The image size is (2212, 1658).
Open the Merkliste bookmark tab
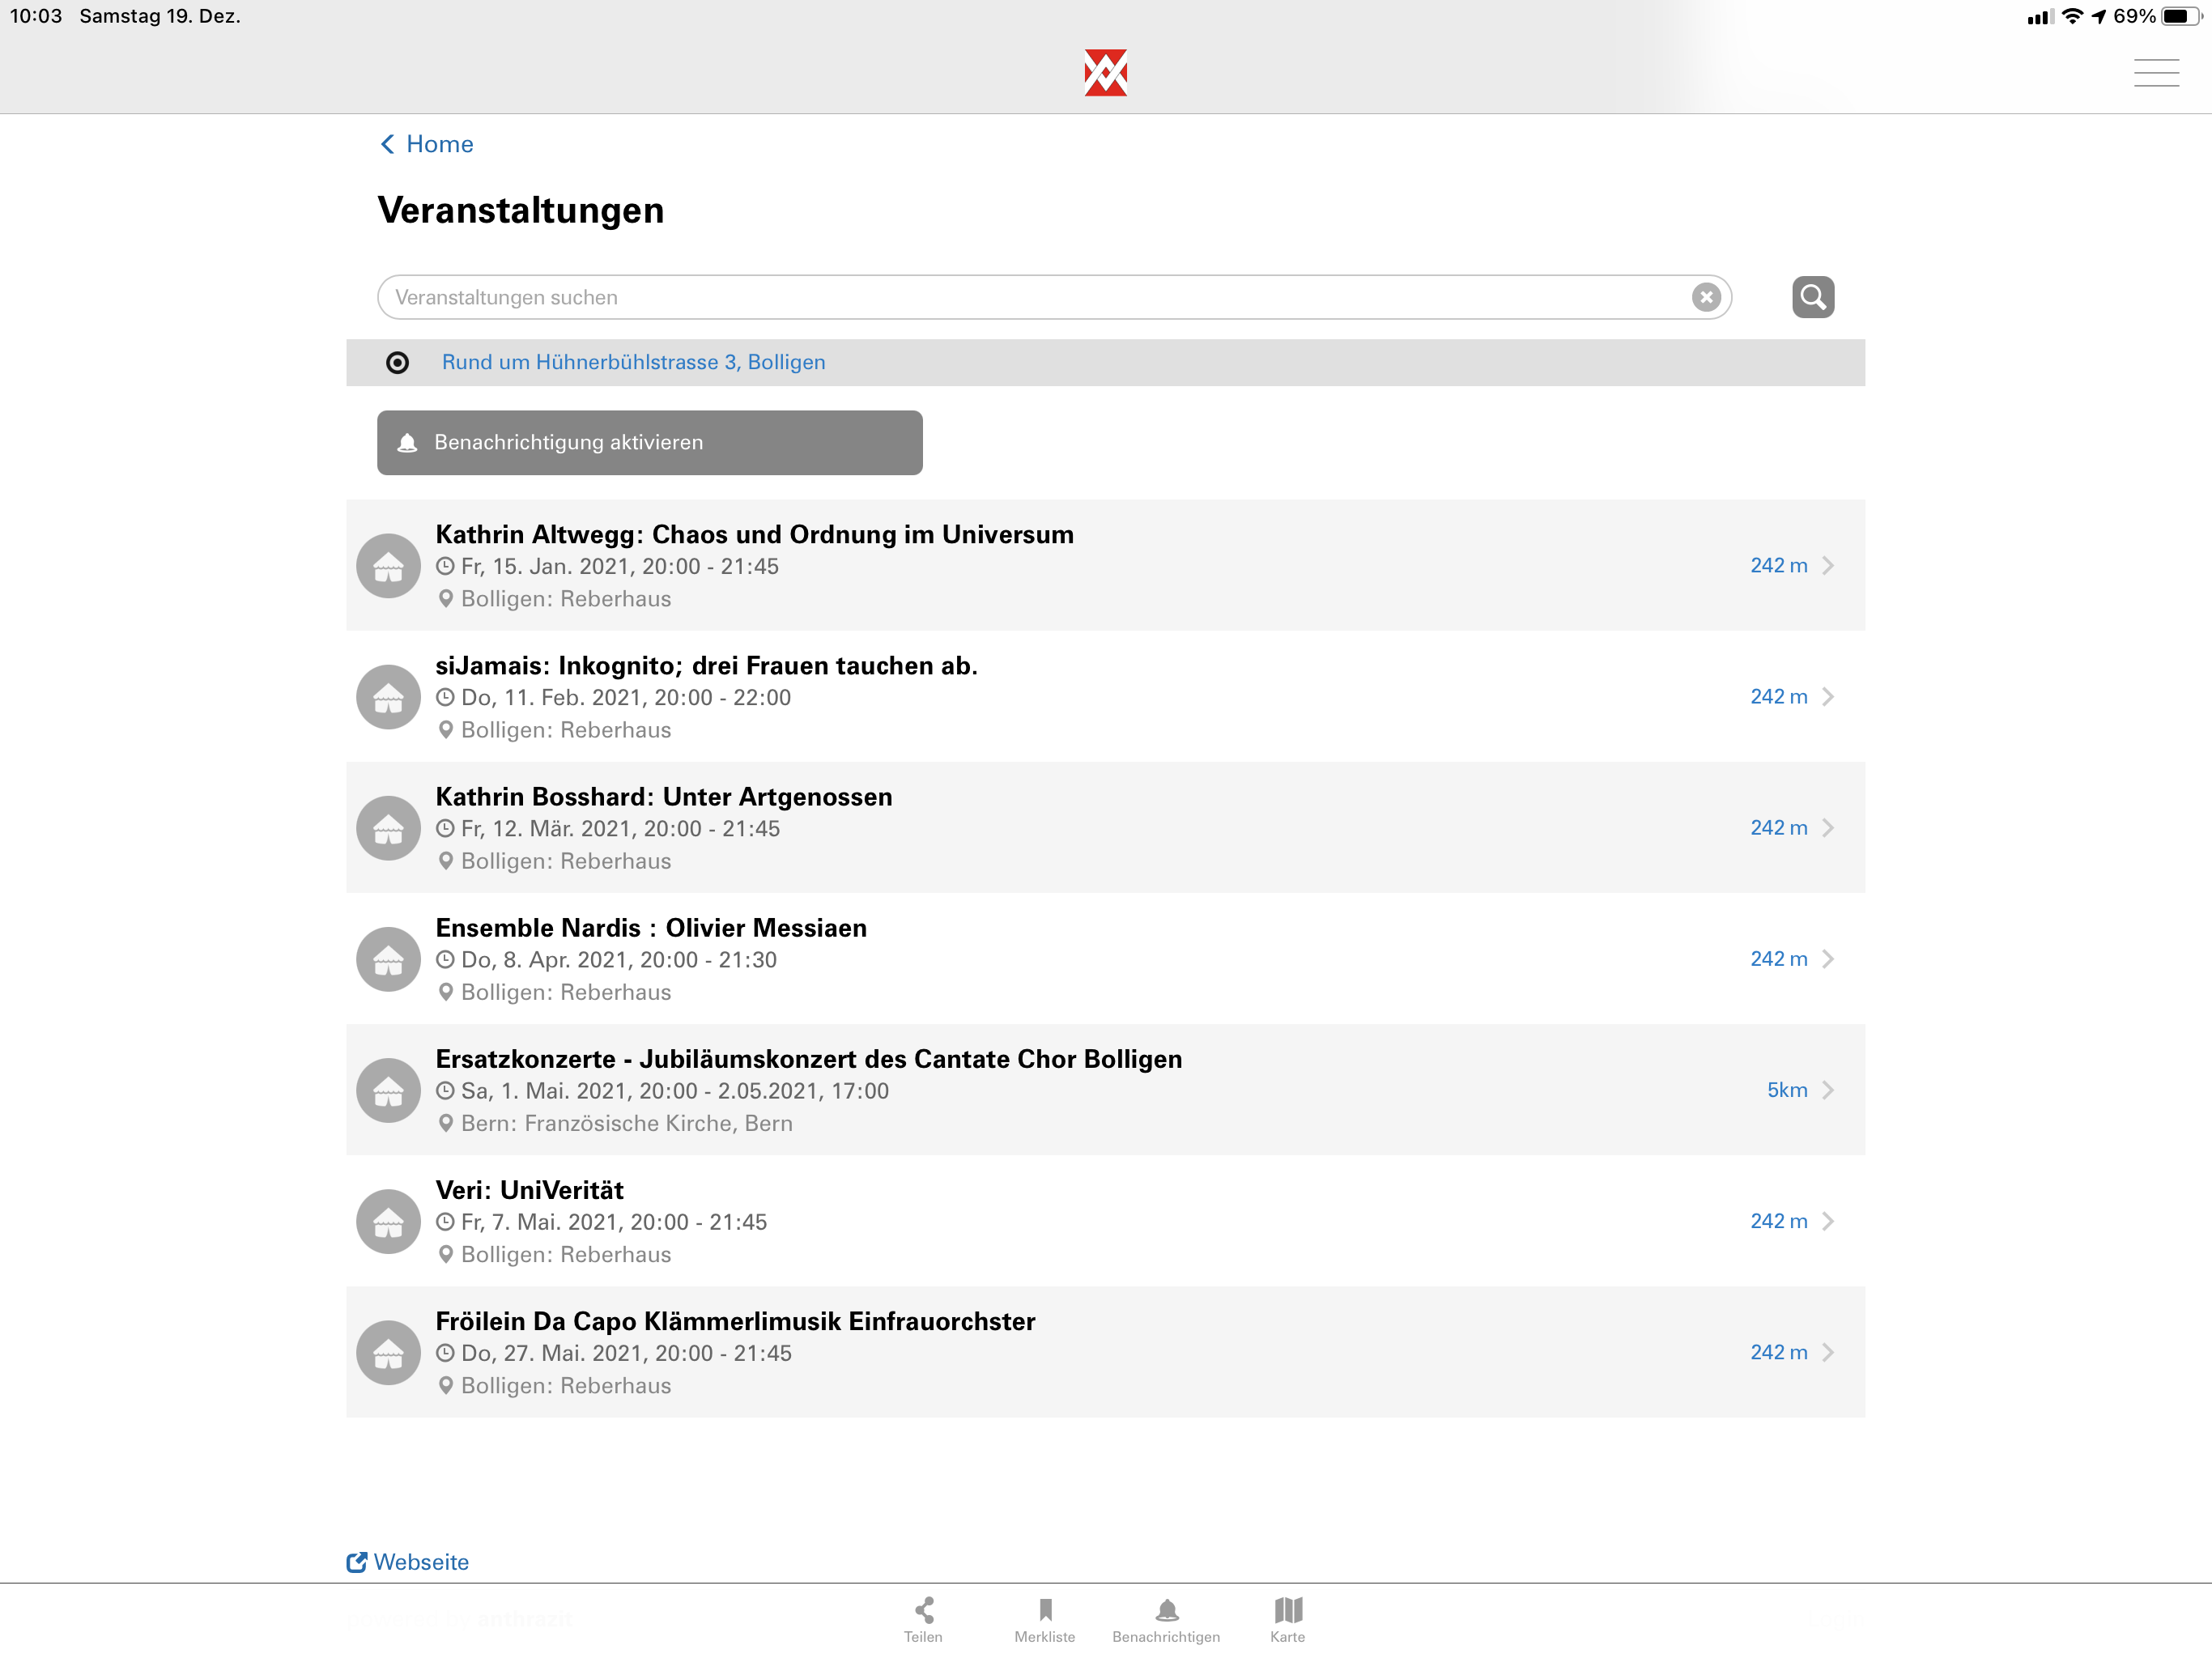(1044, 1619)
